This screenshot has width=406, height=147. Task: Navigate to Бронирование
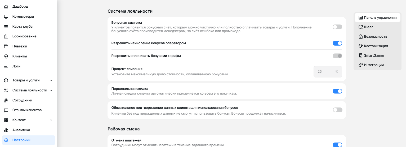[x=29, y=36]
